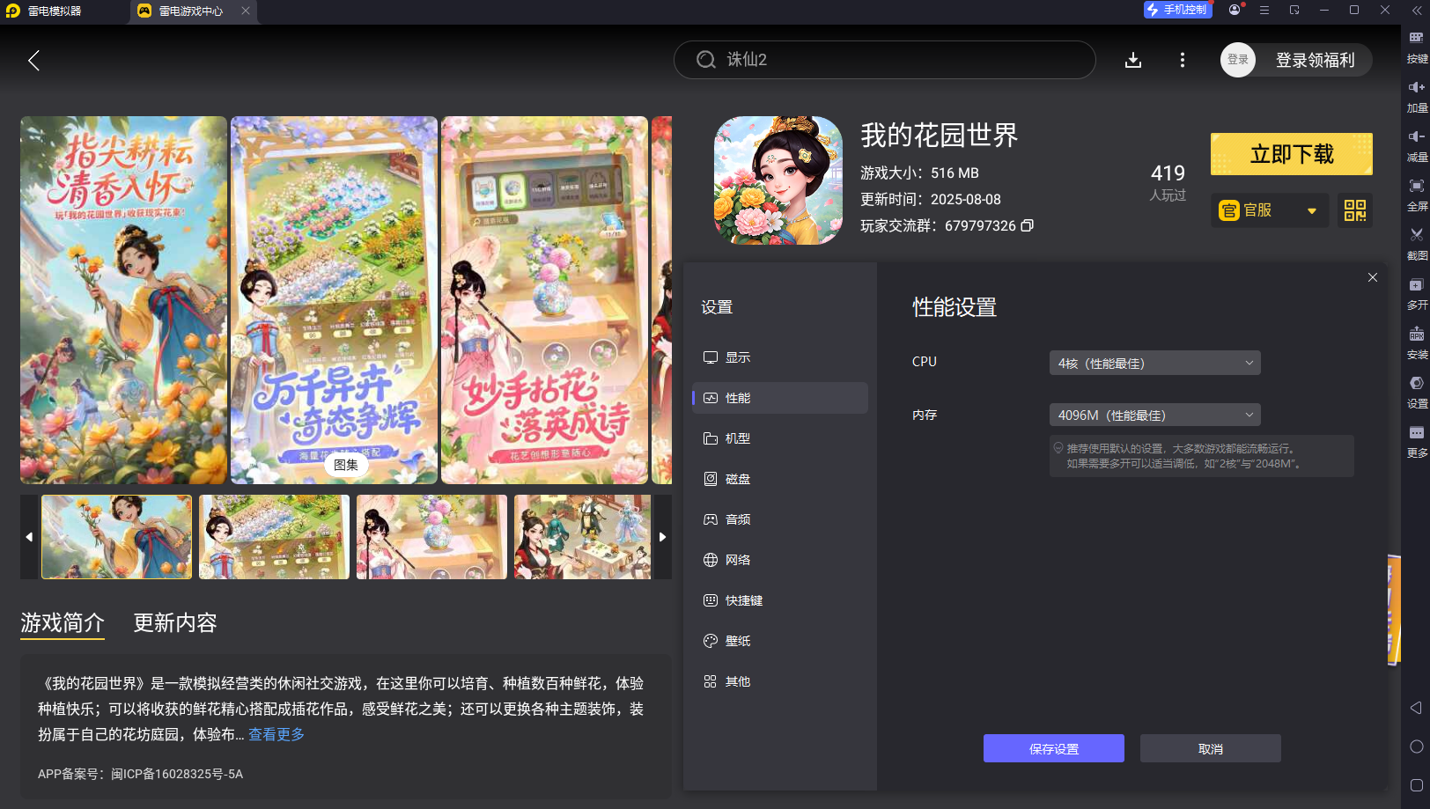Close the 雷电游戏中心 tab
1430x809 pixels.
[246, 11]
